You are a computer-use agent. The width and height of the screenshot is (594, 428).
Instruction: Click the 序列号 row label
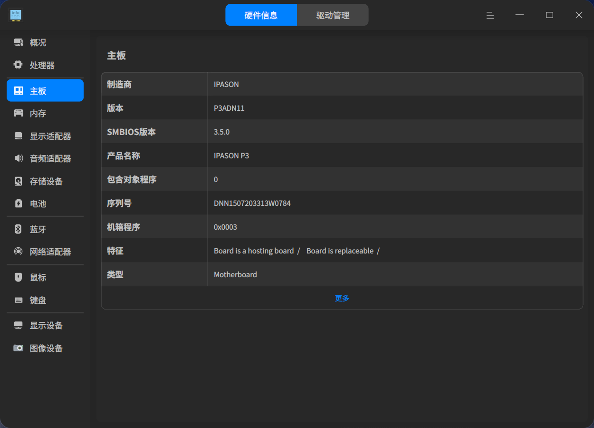pos(119,203)
